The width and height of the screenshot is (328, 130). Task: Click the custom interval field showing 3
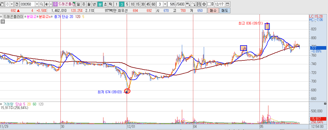[x=160, y=4]
